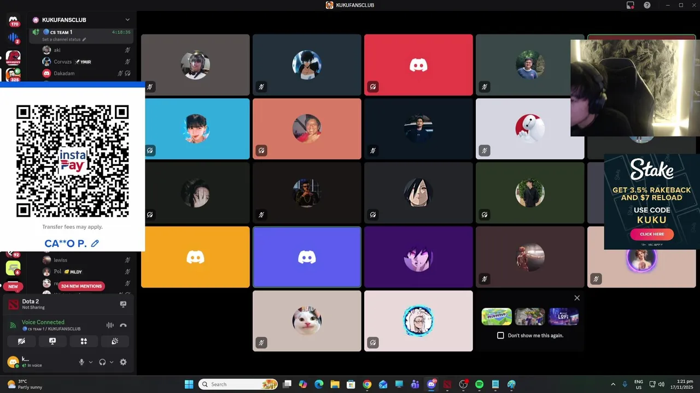This screenshot has width=700, height=393.
Task: Open Discord inbox icon in title bar
Action: click(x=631, y=5)
